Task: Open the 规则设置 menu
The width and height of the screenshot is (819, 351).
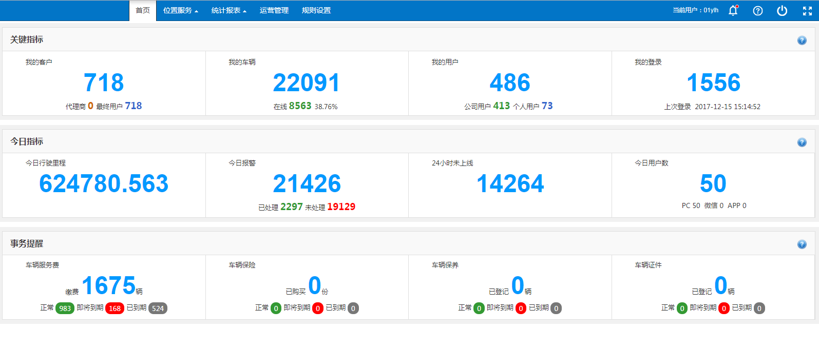Action: click(316, 10)
